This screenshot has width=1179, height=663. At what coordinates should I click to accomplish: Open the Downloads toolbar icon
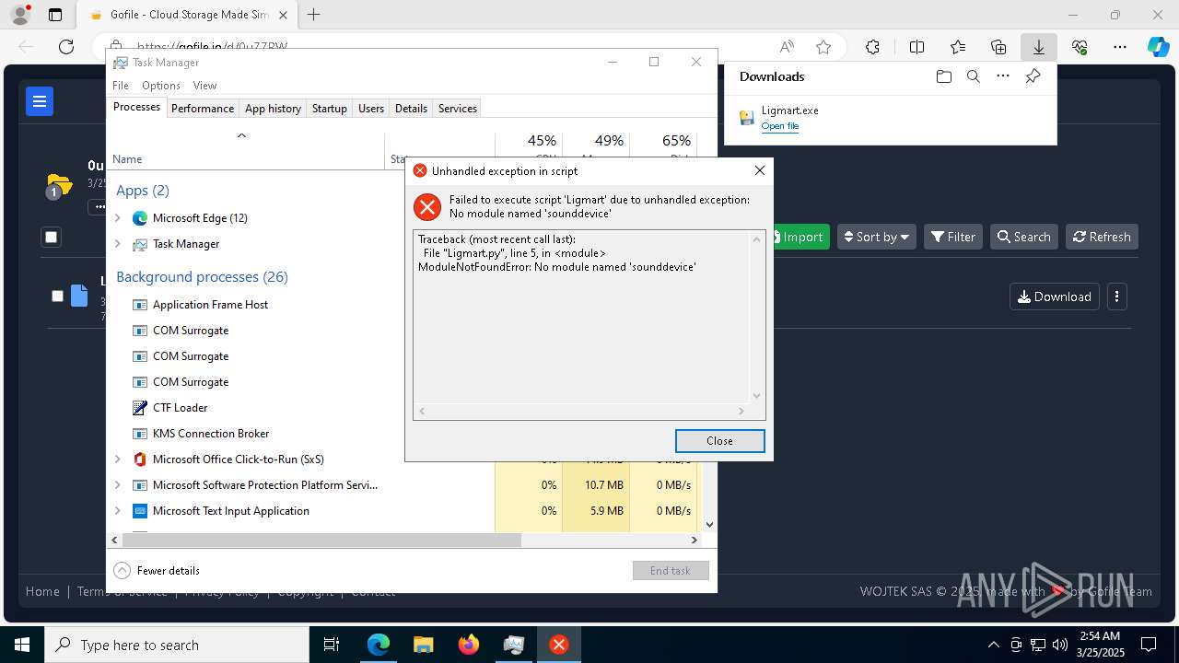click(1039, 47)
